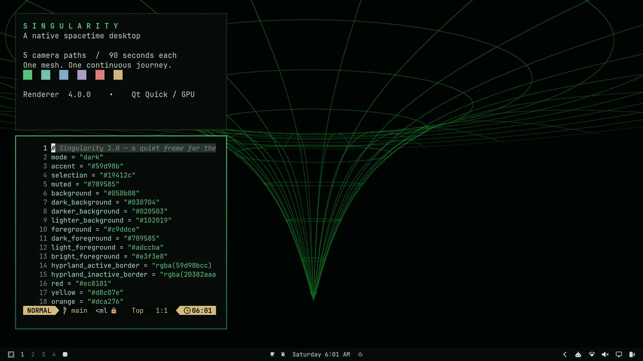Click the robot icon in the system tray

[x=578, y=355]
